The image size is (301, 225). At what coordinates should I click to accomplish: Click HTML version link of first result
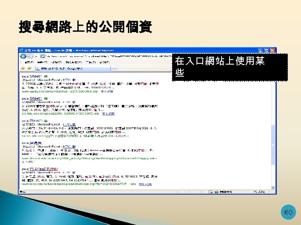69,80
